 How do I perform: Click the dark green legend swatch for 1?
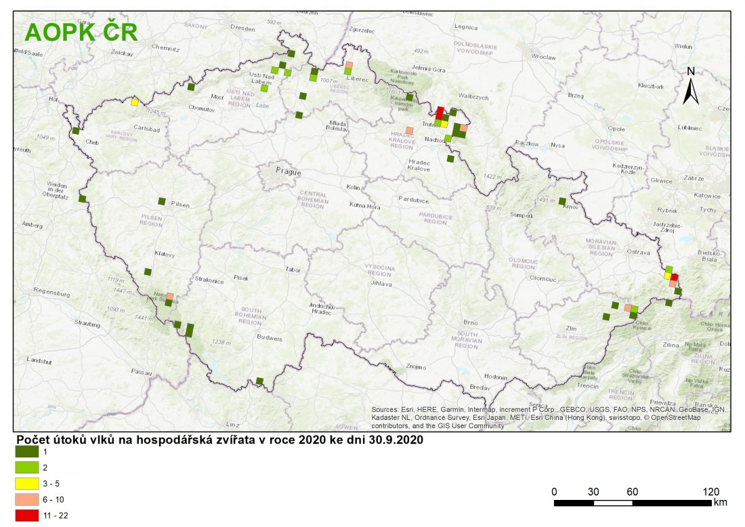click(24, 452)
